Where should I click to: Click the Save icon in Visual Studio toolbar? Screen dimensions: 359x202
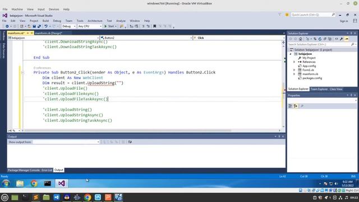click(x=34, y=26)
